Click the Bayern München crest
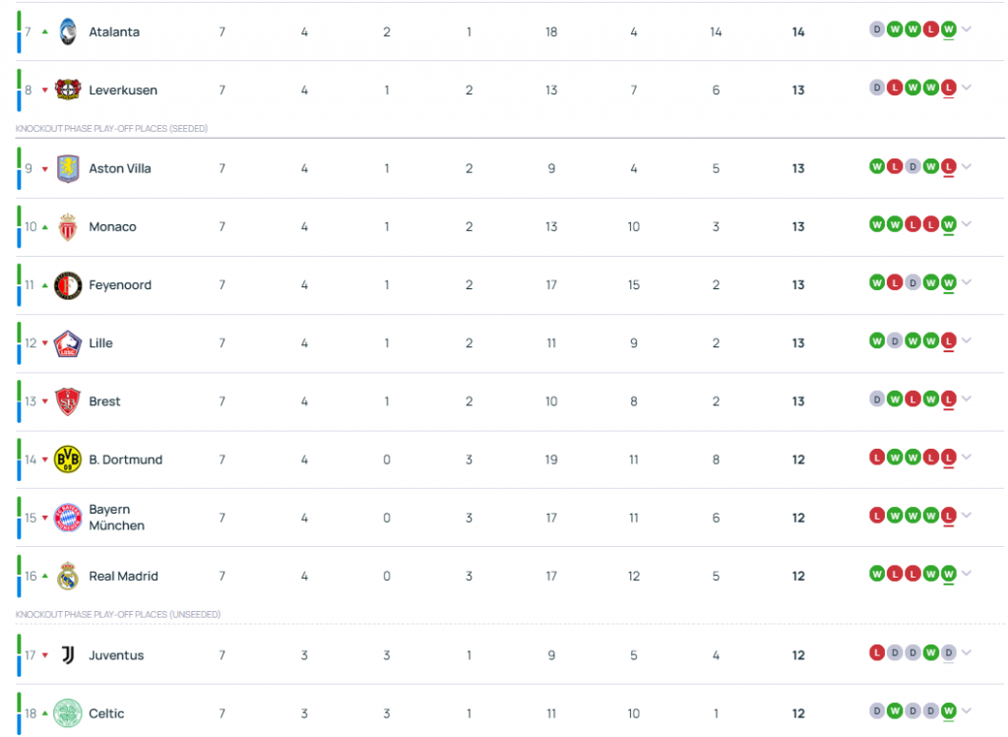This screenshot has height=737, width=1008. coord(68,518)
